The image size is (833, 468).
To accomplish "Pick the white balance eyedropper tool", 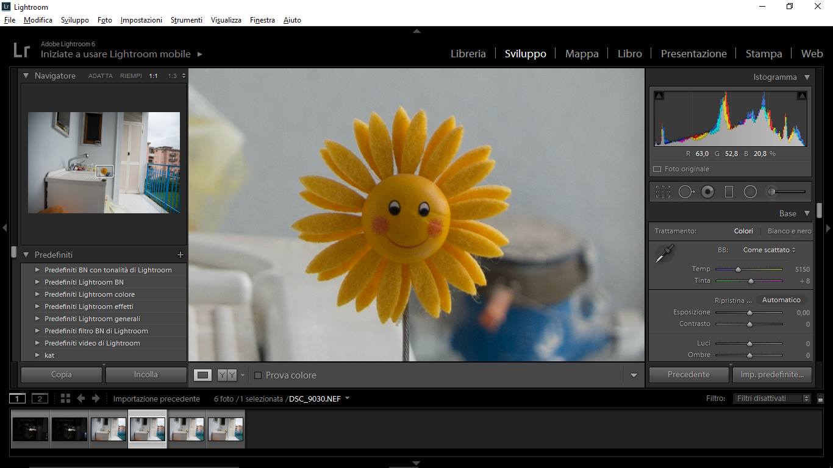I will 663,253.
